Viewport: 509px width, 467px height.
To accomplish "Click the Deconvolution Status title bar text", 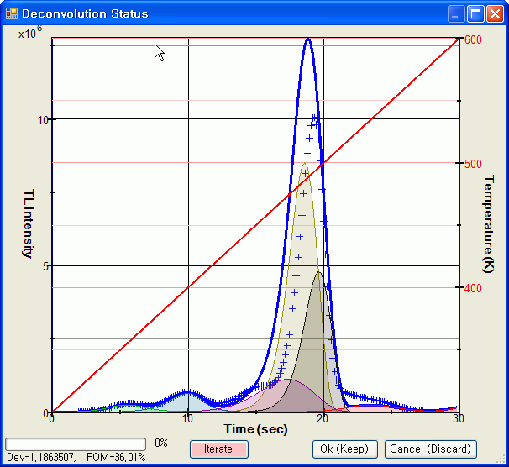I will tap(85, 13).
